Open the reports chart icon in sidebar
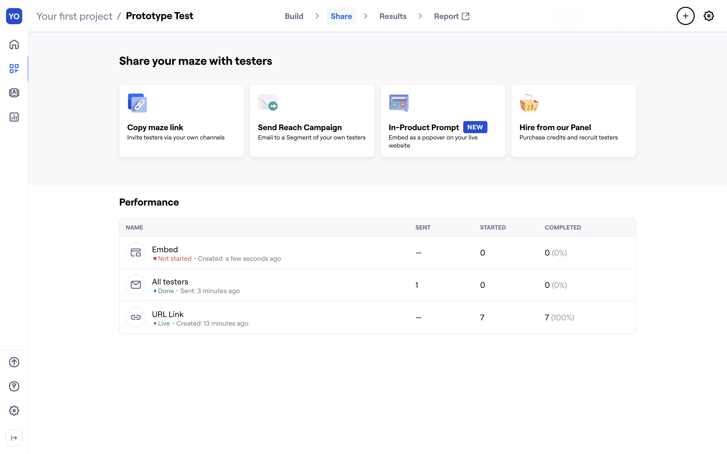 point(14,117)
